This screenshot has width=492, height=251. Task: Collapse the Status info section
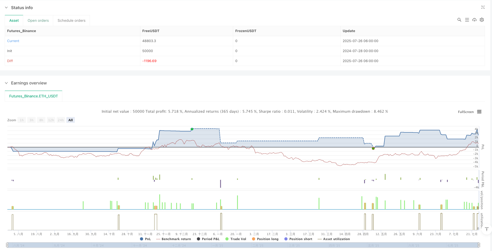point(6,8)
